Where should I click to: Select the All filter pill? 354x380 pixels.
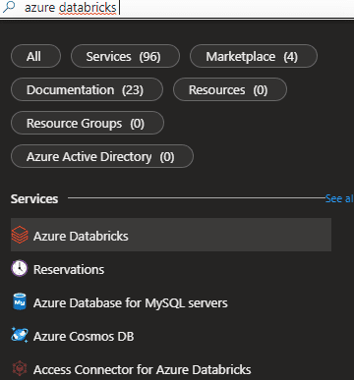click(x=35, y=56)
